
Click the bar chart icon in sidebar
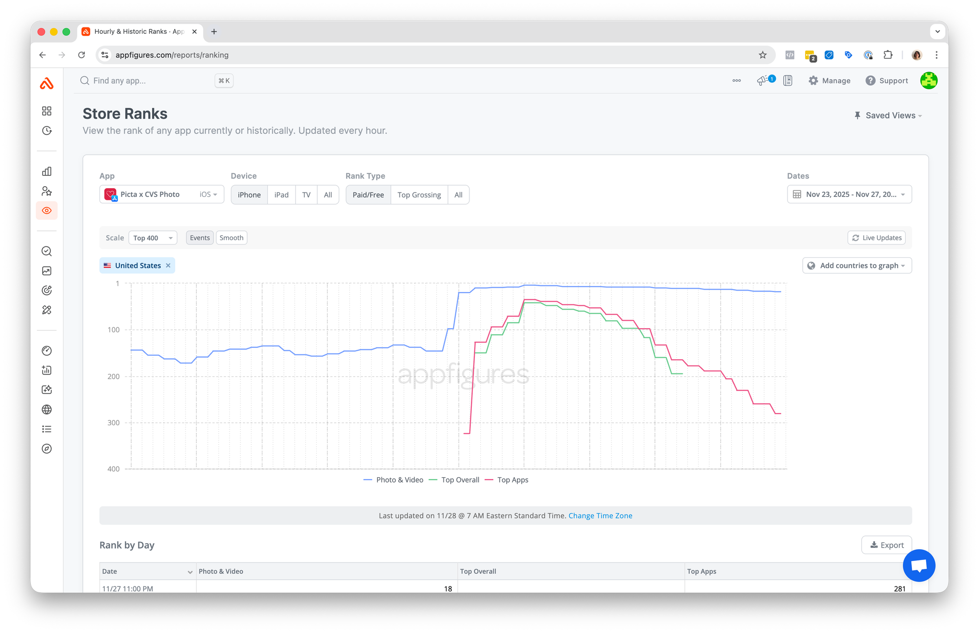[x=47, y=171]
